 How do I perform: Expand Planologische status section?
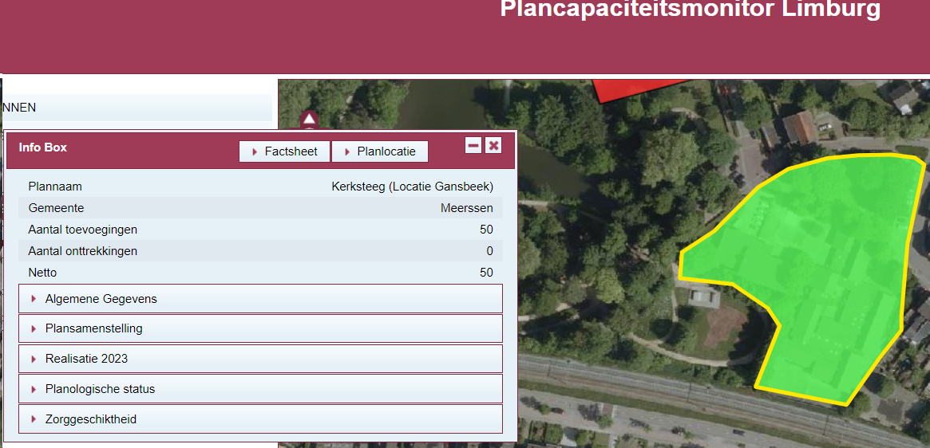[260, 389]
